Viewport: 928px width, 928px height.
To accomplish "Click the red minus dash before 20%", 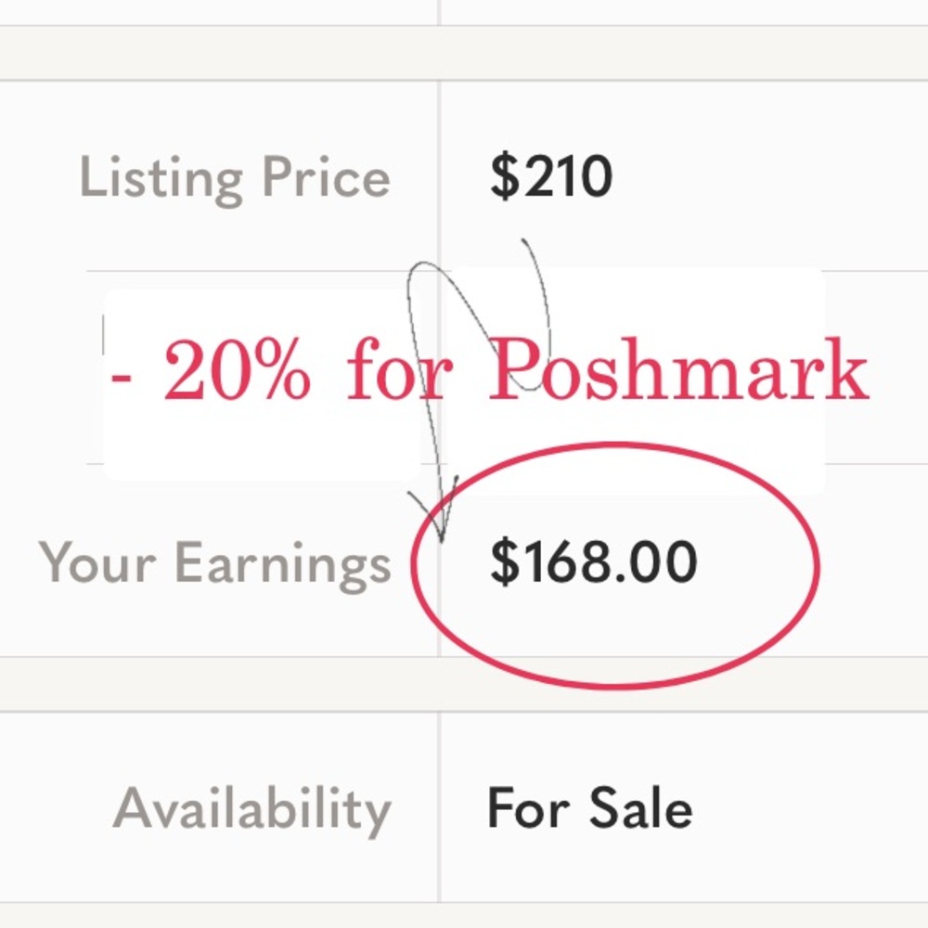I will pyautogui.click(x=122, y=377).
